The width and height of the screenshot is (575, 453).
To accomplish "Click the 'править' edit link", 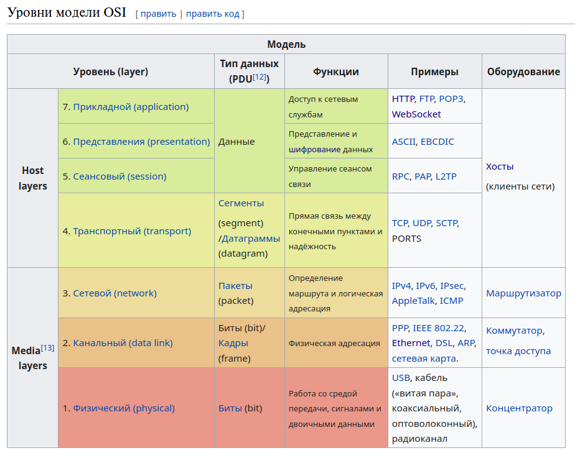I will tap(158, 14).
